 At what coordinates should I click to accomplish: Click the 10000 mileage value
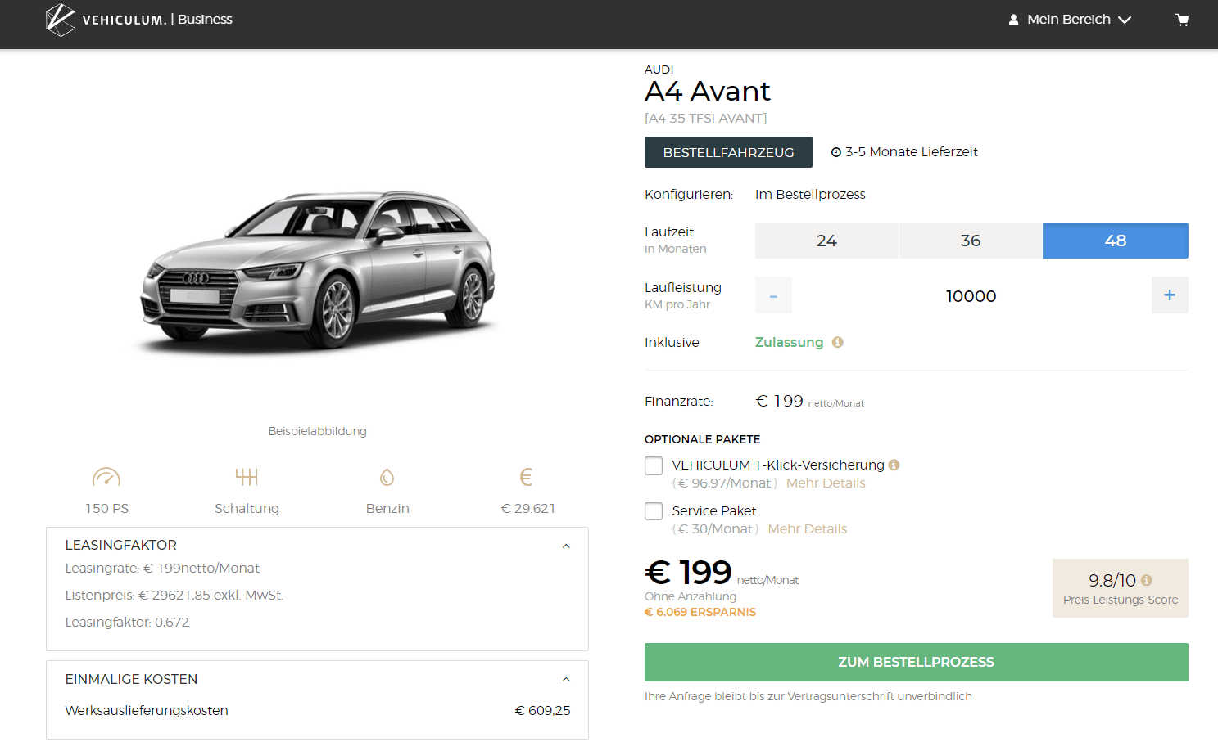click(x=971, y=296)
